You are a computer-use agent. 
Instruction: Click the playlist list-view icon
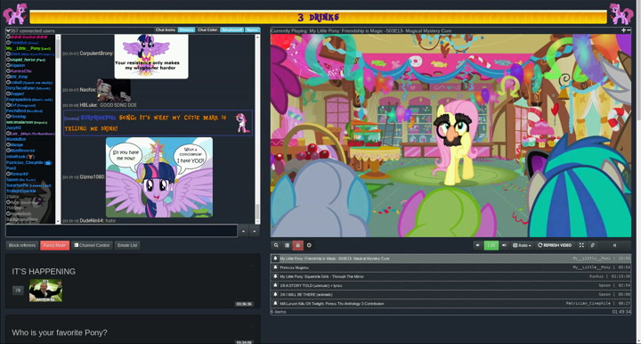point(287,245)
